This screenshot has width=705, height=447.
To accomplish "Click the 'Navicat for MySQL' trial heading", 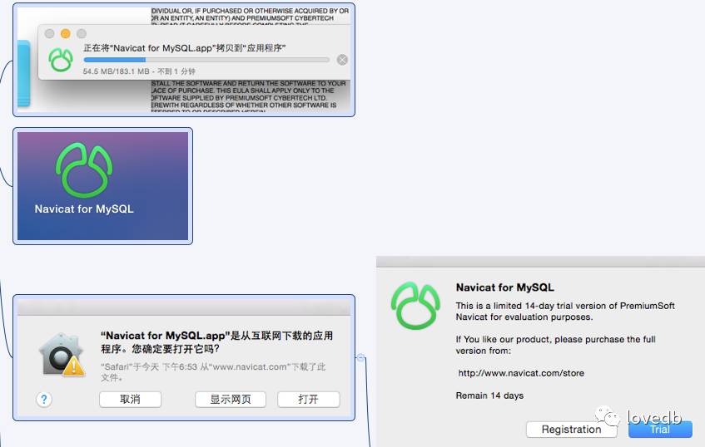I will (505, 287).
